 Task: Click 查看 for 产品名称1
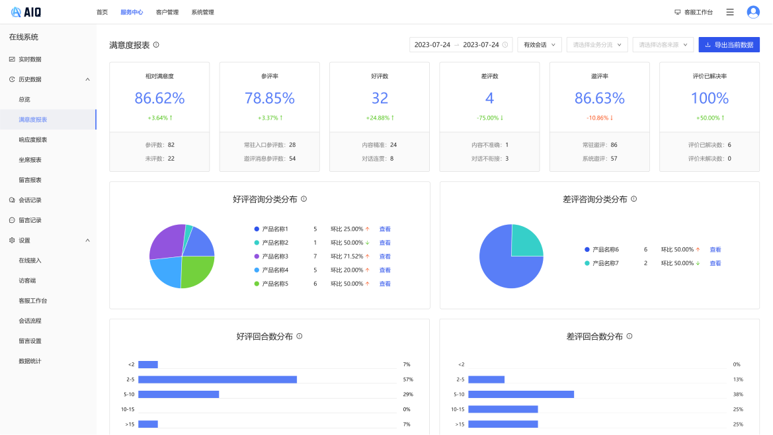tap(385, 229)
